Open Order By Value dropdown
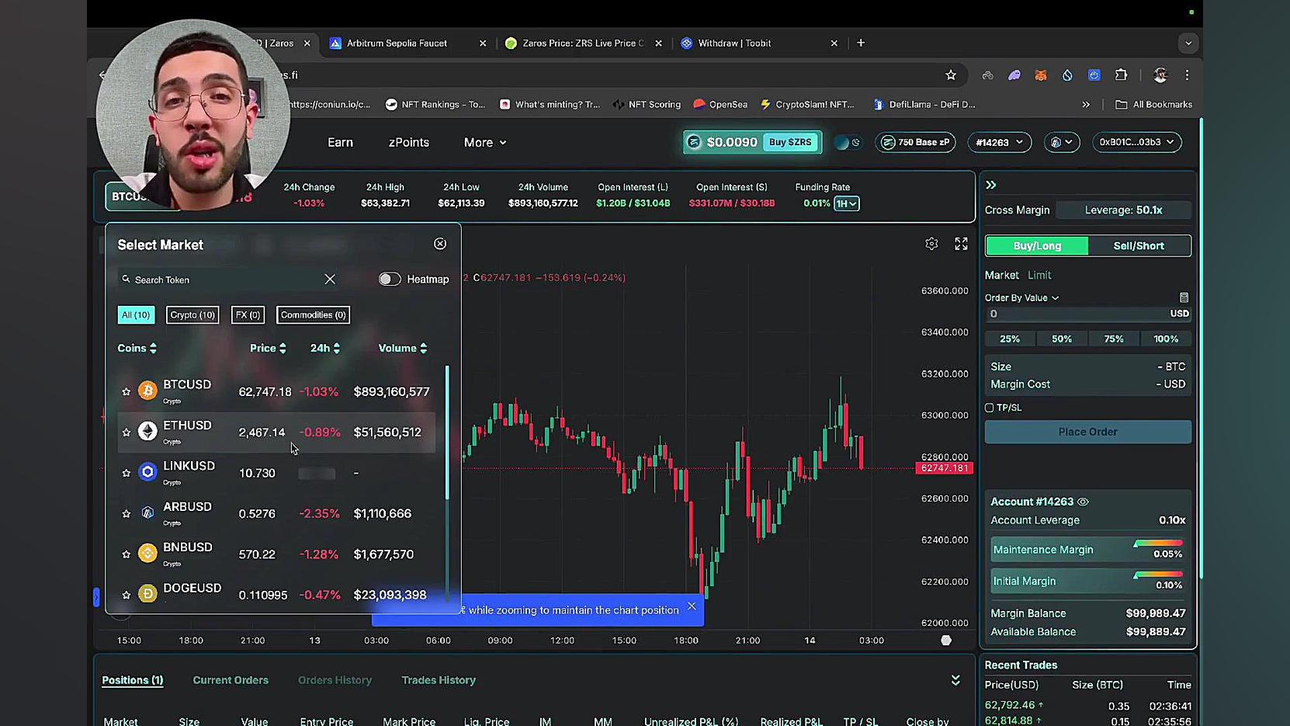 click(x=1021, y=298)
